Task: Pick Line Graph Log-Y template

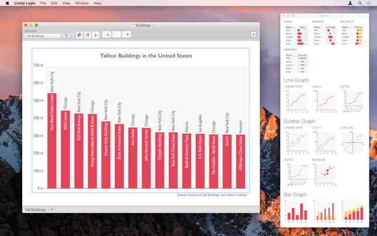Action: 324,101
